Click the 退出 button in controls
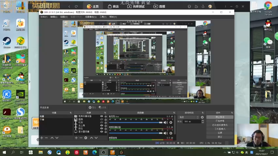This screenshot has width=278, height=156. coord(220,137)
